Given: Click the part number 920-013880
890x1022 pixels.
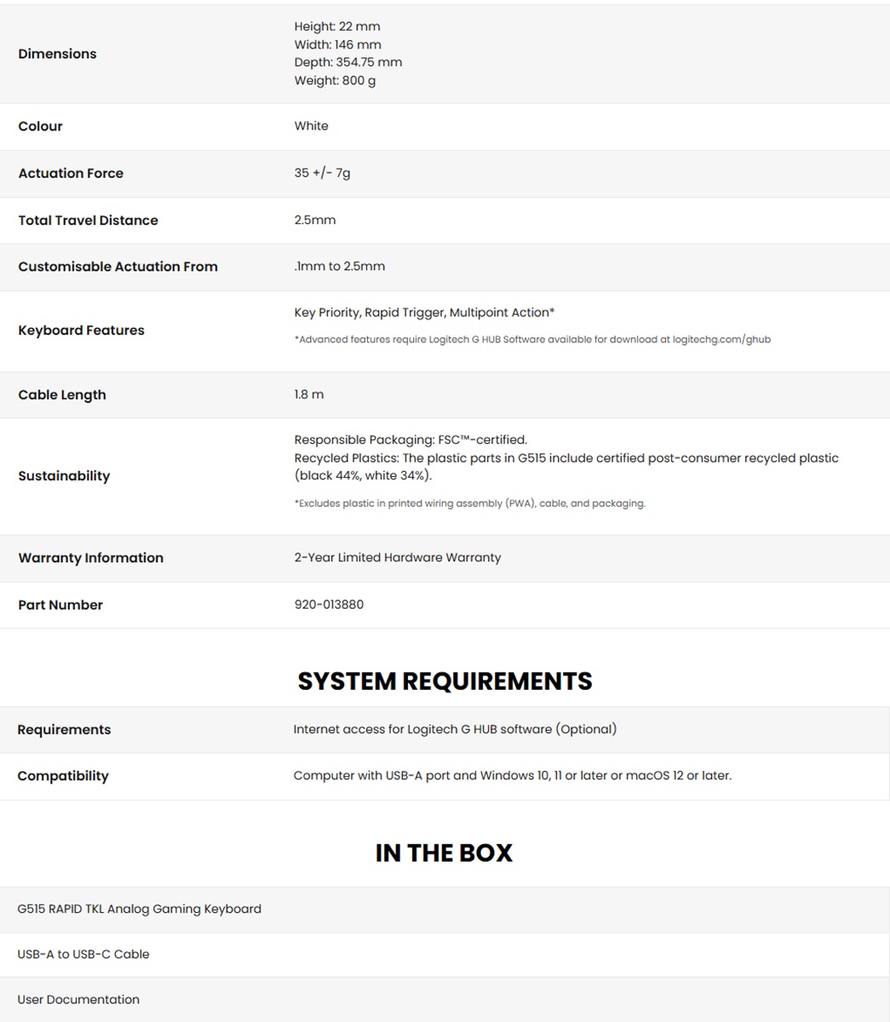Looking at the screenshot, I should point(329,605).
